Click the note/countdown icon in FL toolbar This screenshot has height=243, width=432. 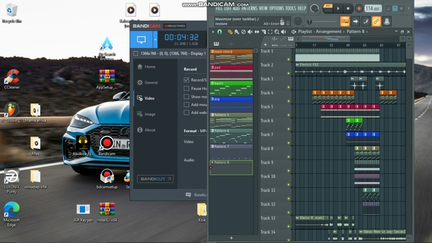(366, 21)
